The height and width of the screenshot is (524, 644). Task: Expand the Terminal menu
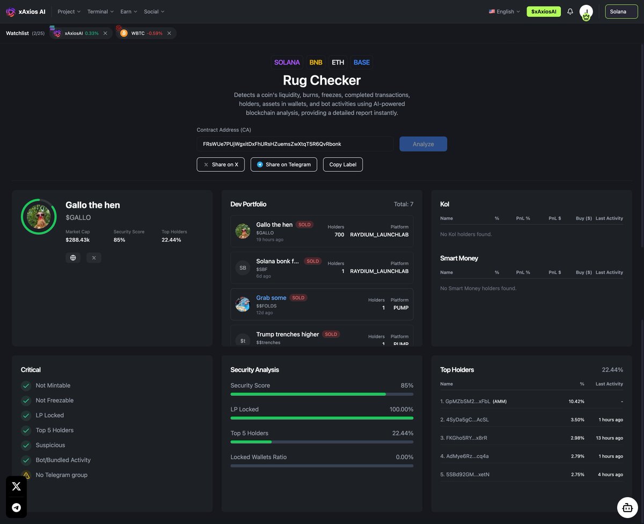(100, 11)
